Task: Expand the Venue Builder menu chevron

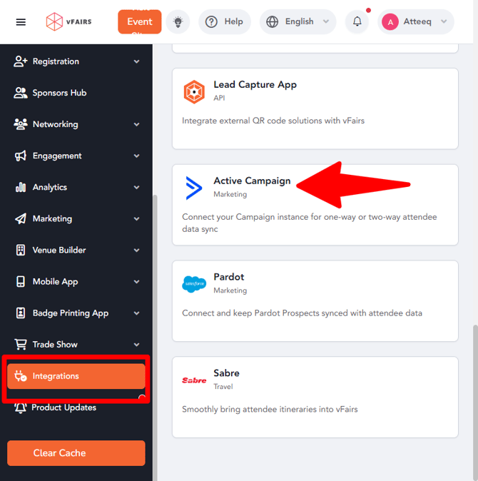Action: (x=136, y=250)
